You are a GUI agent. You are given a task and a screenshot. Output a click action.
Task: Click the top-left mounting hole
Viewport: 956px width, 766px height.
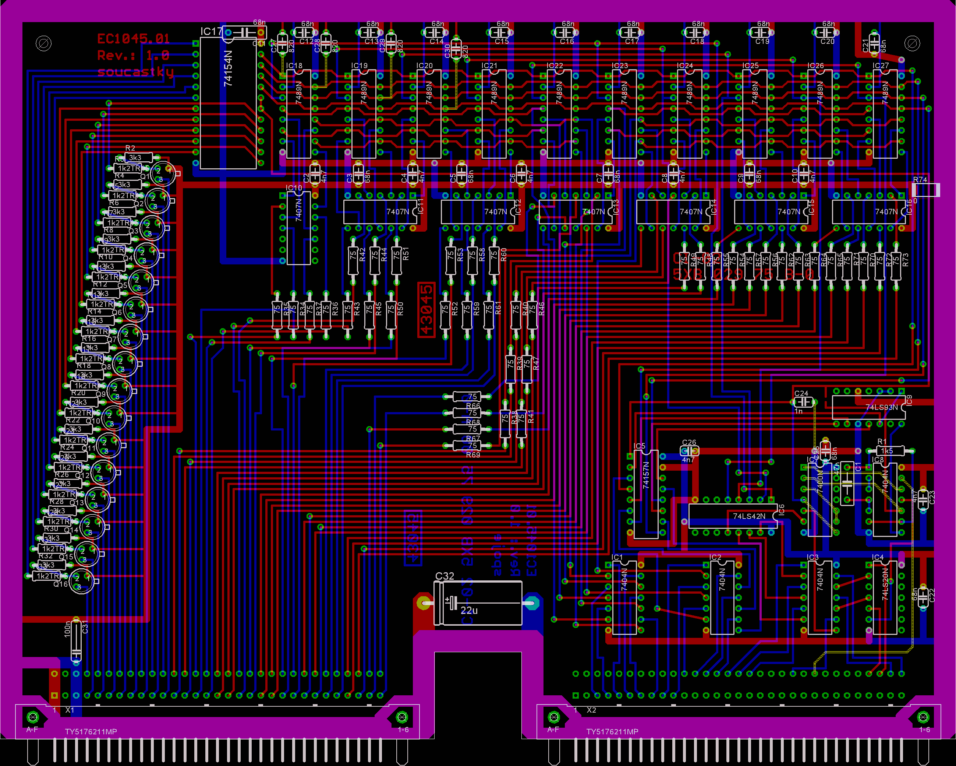point(43,43)
